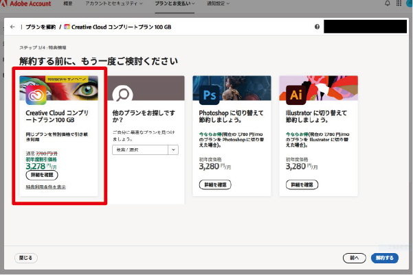Click 詳細を確認 on Photoshop card
This screenshot has height=275, width=413.
coord(215,184)
